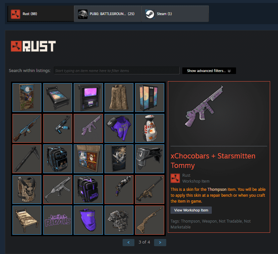Select the blue assault rifle skin
This screenshot has width=278, height=254.
tap(27, 128)
